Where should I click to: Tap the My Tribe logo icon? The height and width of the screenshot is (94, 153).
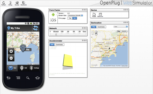click(9, 28)
